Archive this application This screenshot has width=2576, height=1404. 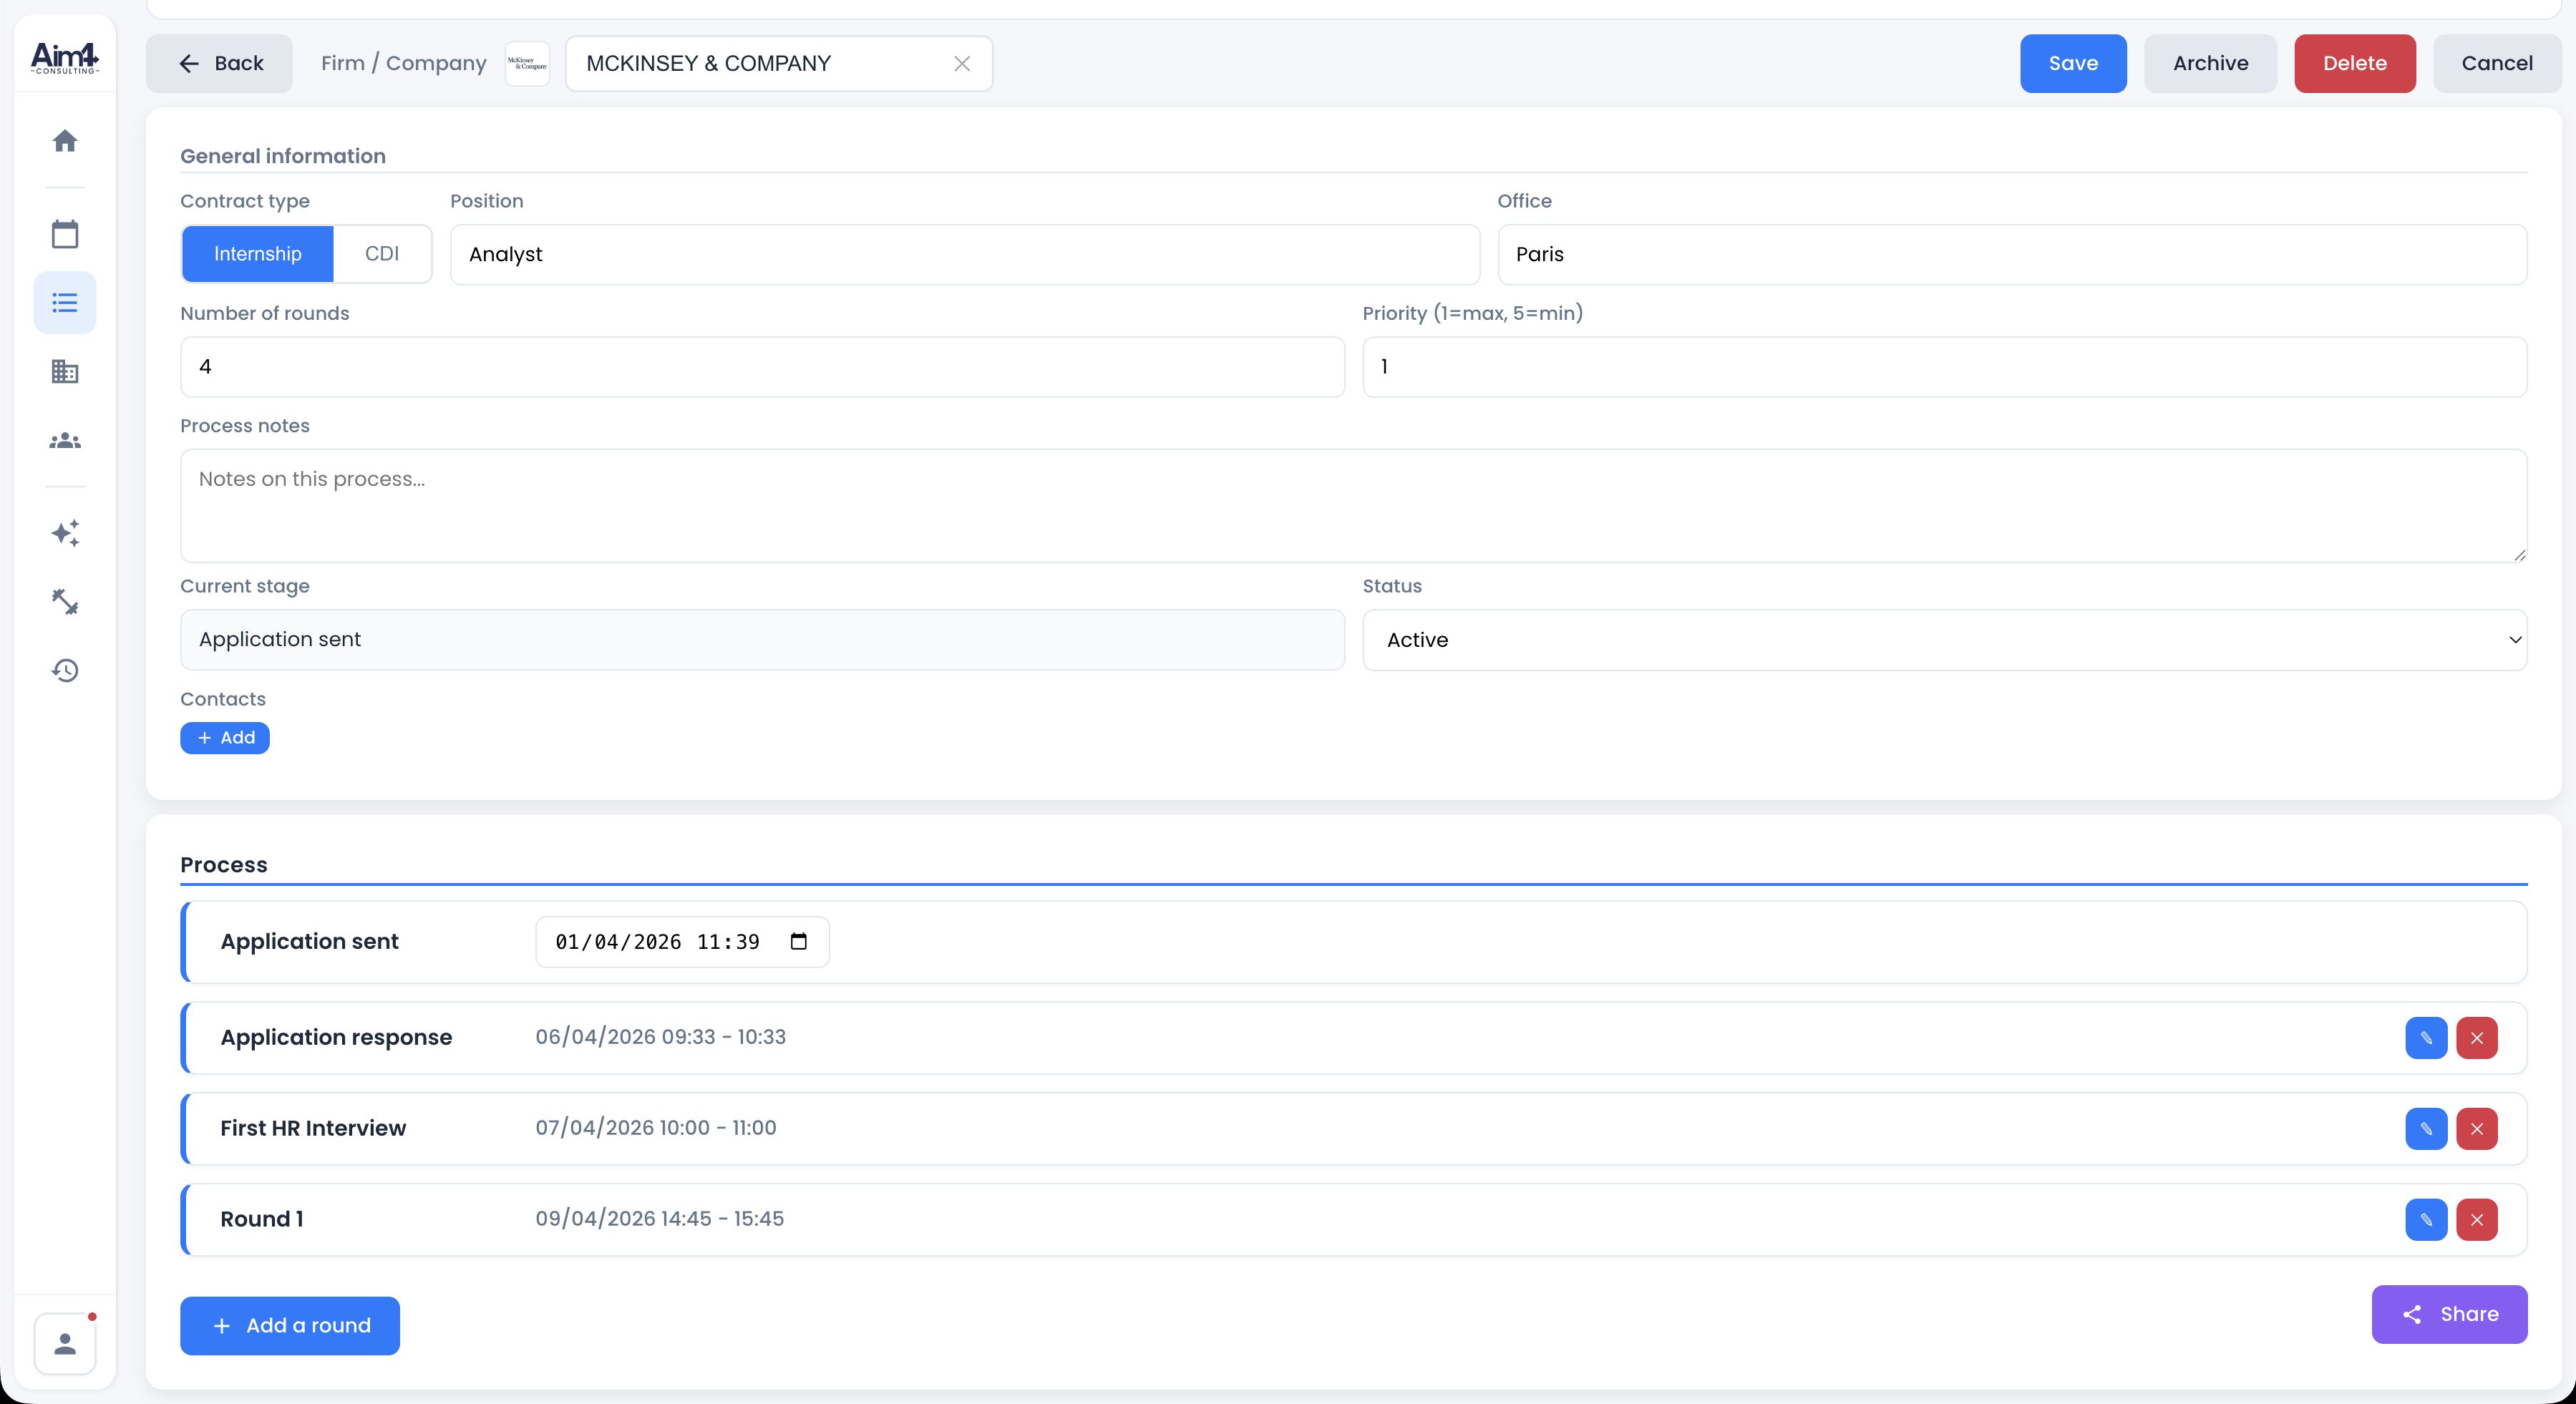2210,64
